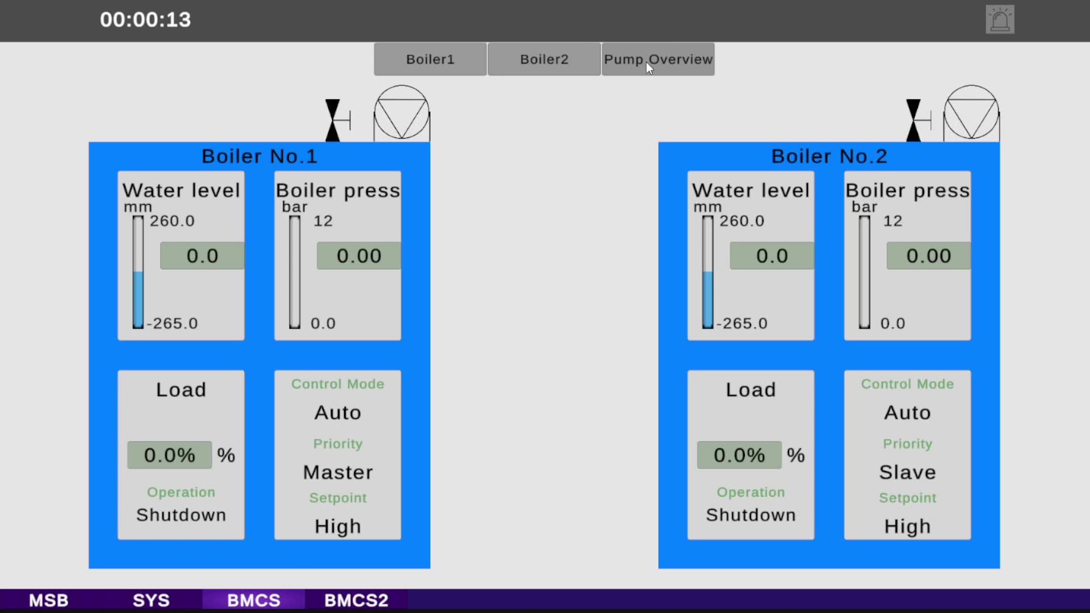
Task: Select the BMCS bottom tab
Action: [x=254, y=600]
